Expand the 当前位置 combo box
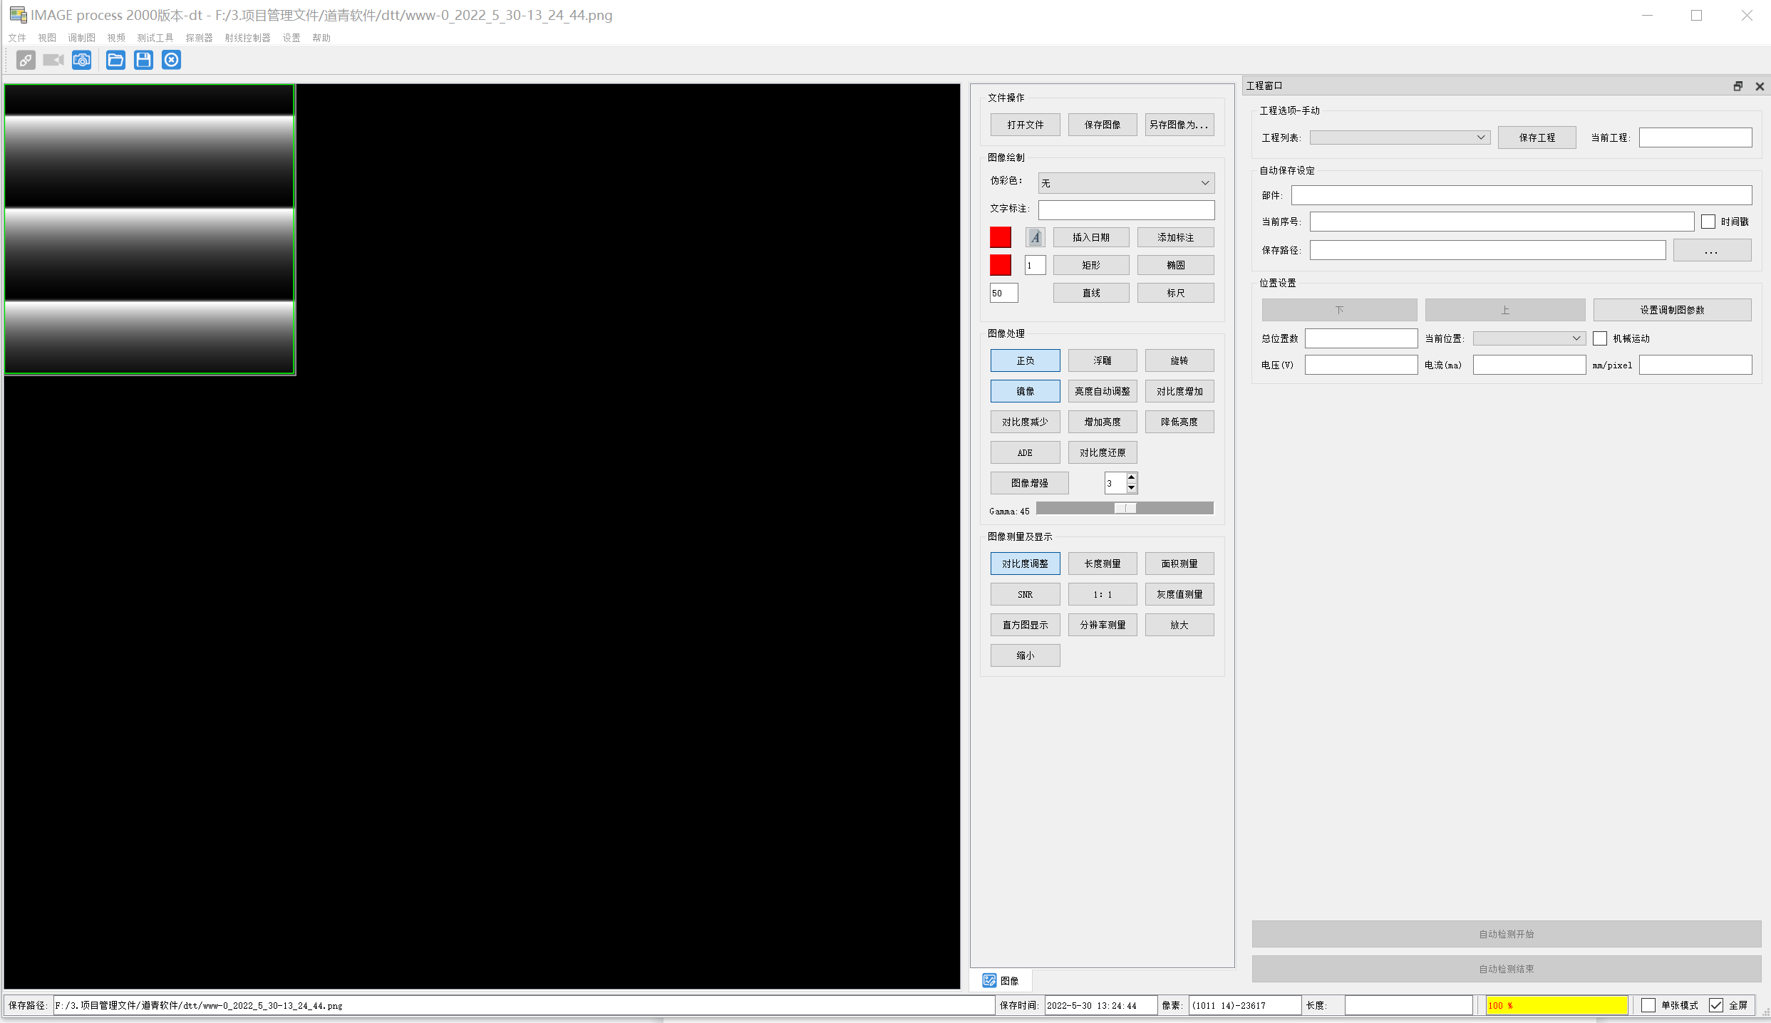1771x1023 pixels. (1576, 338)
